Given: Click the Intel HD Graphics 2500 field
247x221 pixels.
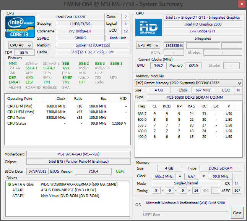Looking at the screenshot, I should 203,24.
